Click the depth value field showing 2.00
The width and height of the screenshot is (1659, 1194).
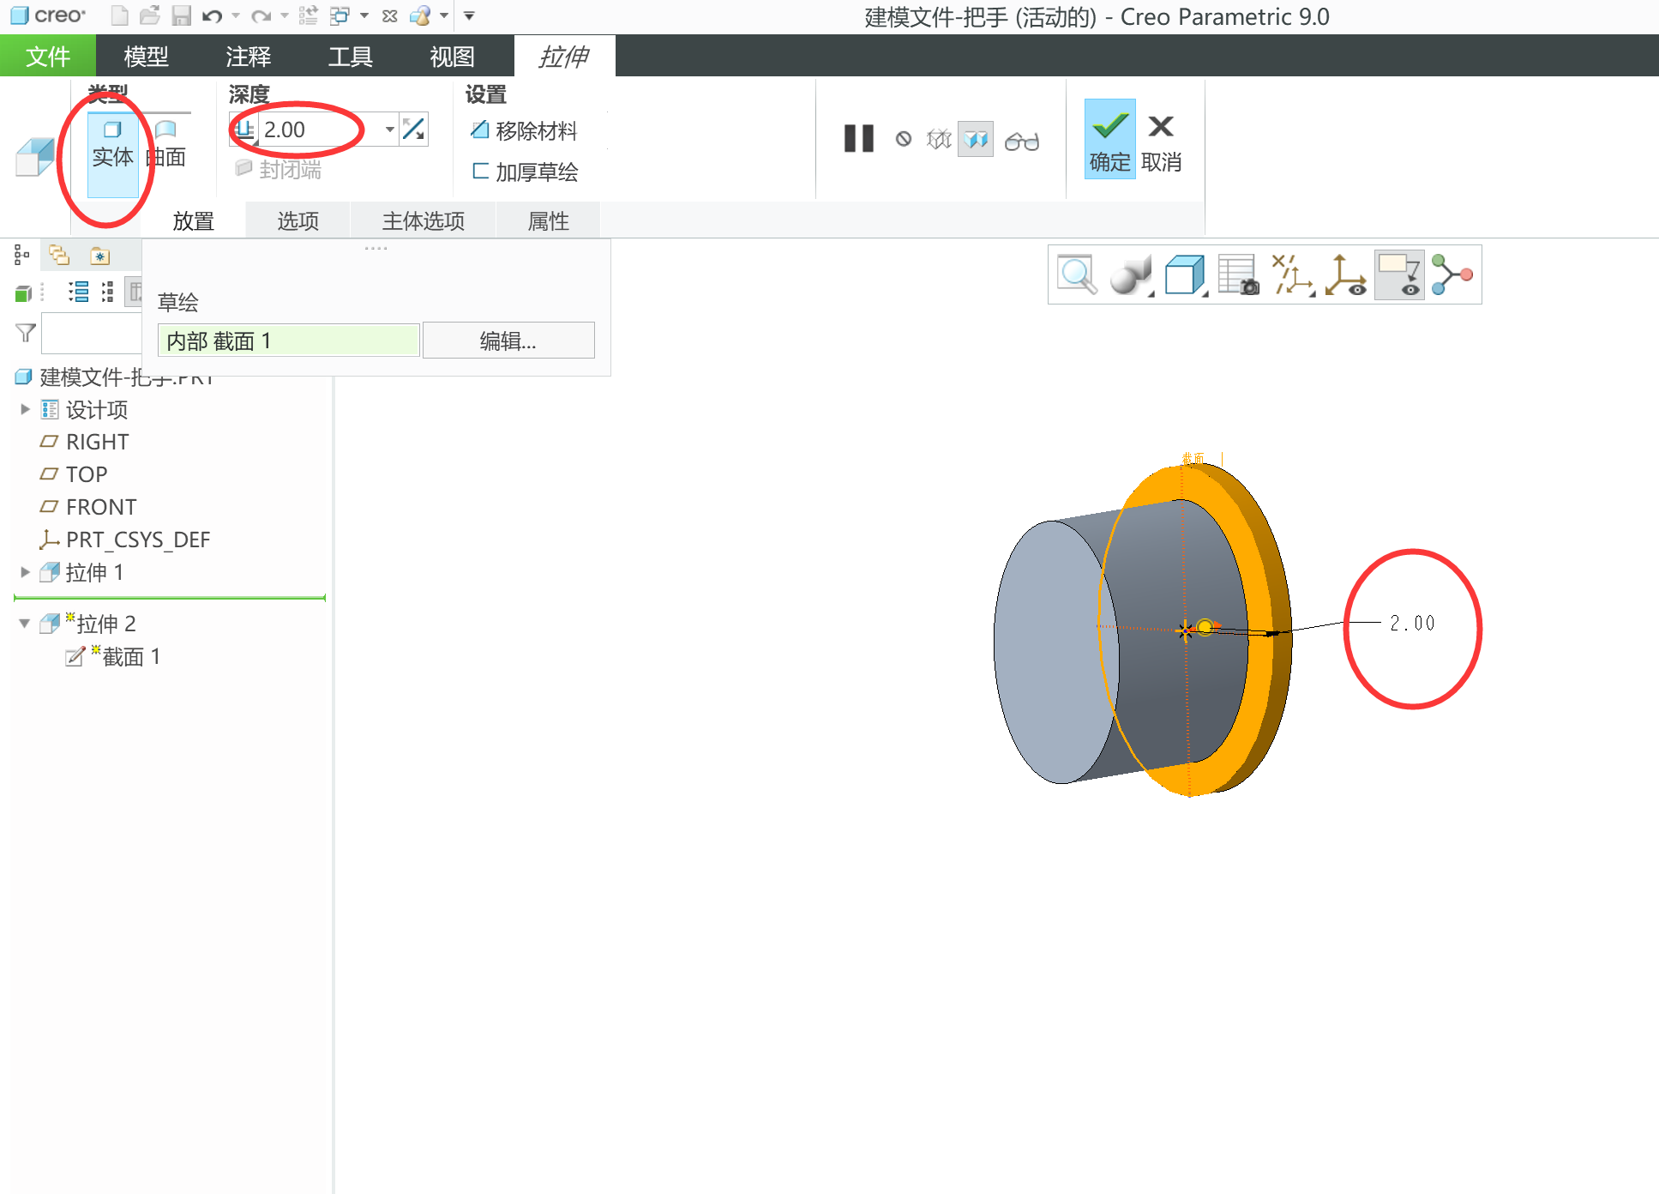[321, 130]
